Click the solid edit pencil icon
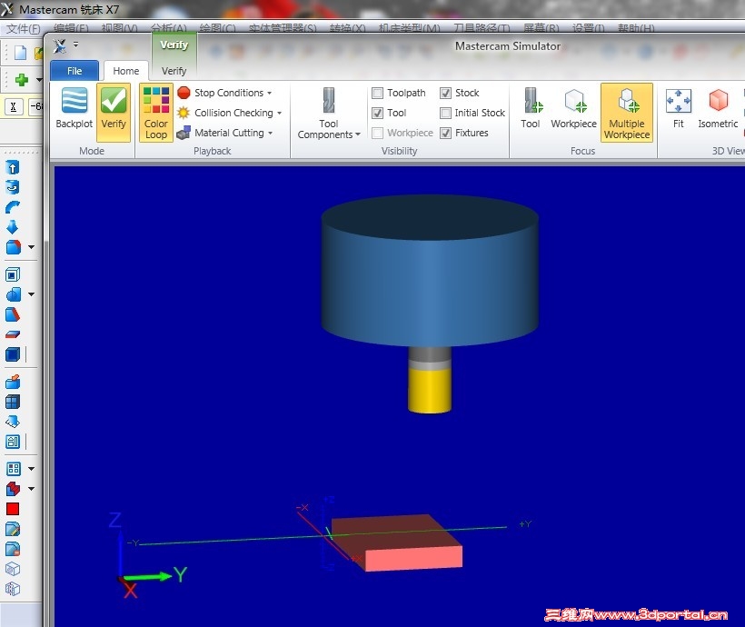The height and width of the screenshot is (627, 745). pyautogui.click(x=13, y=529)
